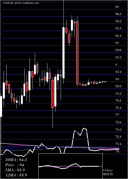Viewport: 128px width, 179px height.
Task: Click the 89.6 price axis label
Action: pyautogui.click(x=118, y=50)
